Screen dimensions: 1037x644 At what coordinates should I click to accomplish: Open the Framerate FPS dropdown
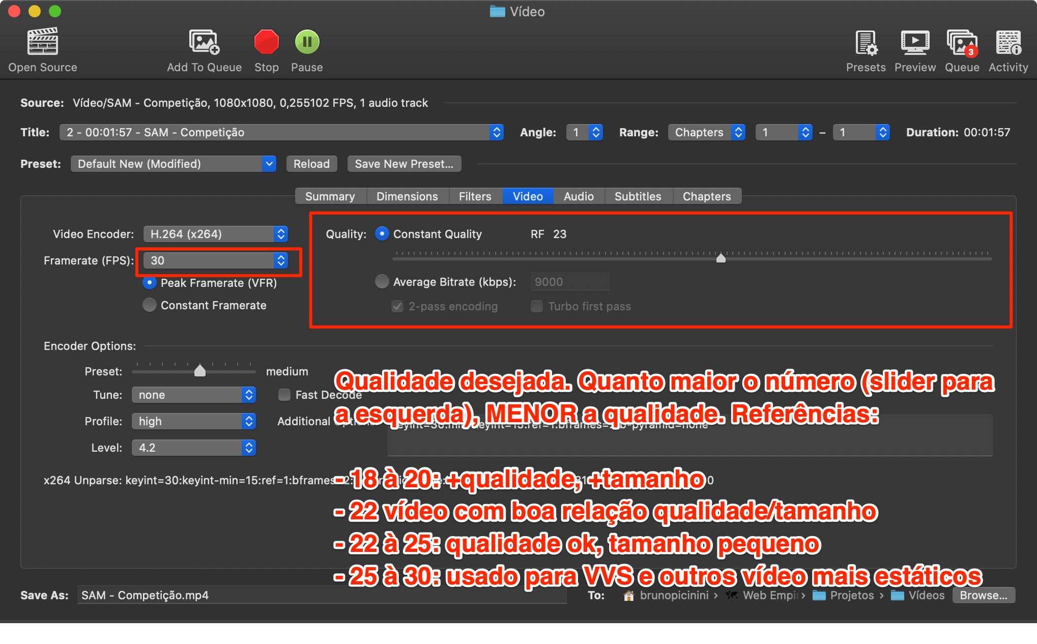(216, 260)
